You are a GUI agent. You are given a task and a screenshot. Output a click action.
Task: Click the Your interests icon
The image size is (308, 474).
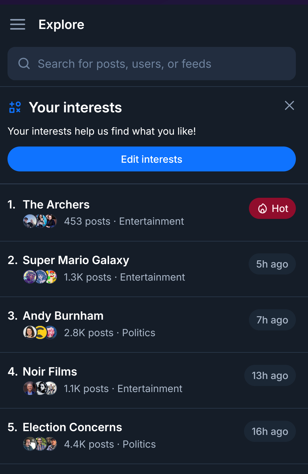[15, 107]
